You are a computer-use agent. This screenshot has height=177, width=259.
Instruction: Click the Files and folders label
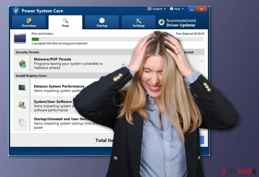pos(42,34)
